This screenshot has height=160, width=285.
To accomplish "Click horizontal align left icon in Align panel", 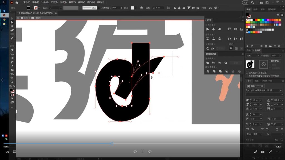I will pyautogui.click(x=208, y=29).
